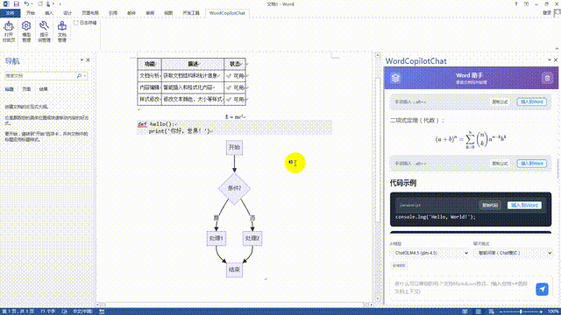The height and width of the screenshot is (315, 561).
Task: Select the 标题 Headings navigation tab
Action: click(x=10, y=89)
